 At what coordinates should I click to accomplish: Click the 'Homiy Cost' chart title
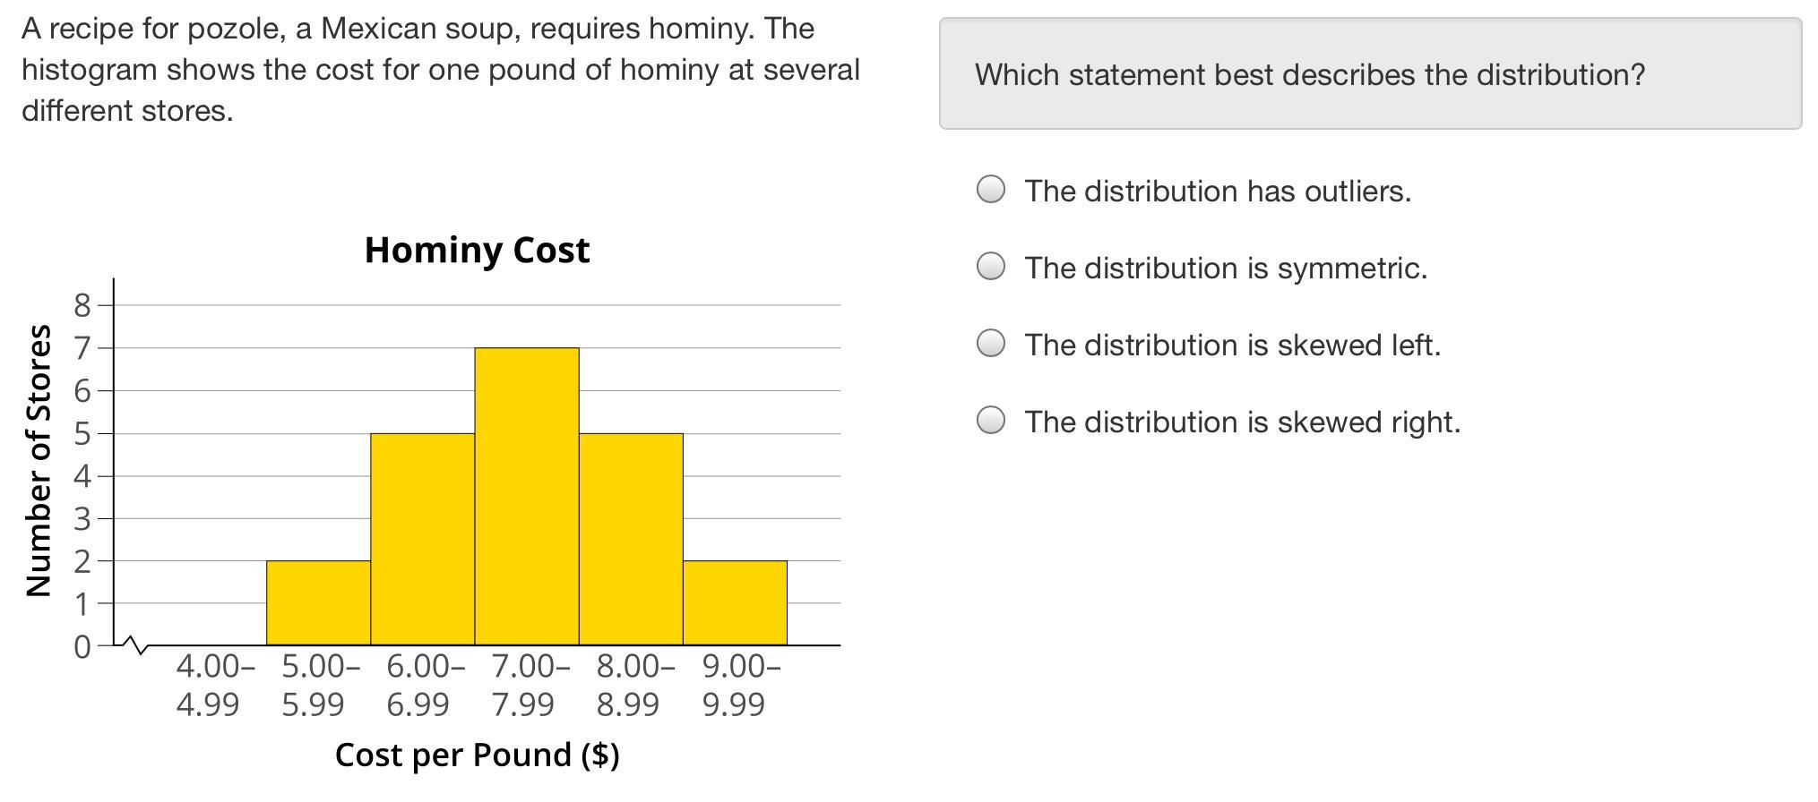pos(477,250)
